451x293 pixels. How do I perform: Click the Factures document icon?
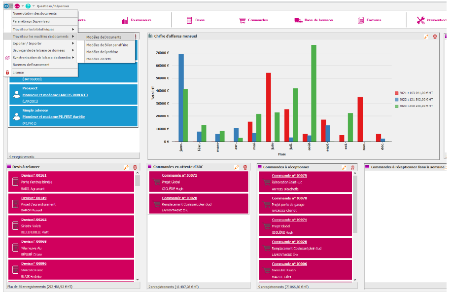(361, 20)
